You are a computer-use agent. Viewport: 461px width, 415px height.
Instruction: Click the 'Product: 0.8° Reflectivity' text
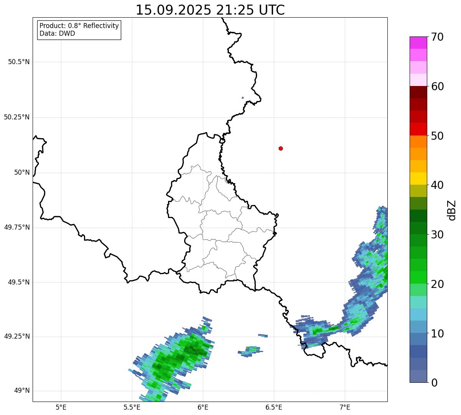(79, 26)
